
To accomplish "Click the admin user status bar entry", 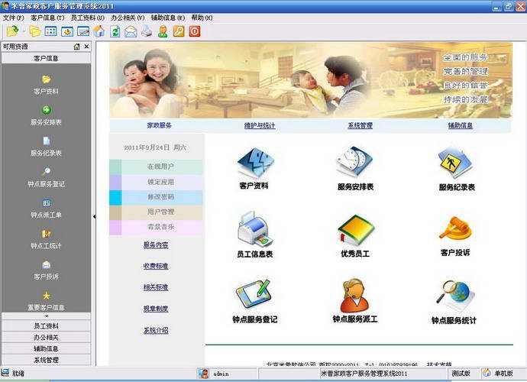I will (227, 374).
